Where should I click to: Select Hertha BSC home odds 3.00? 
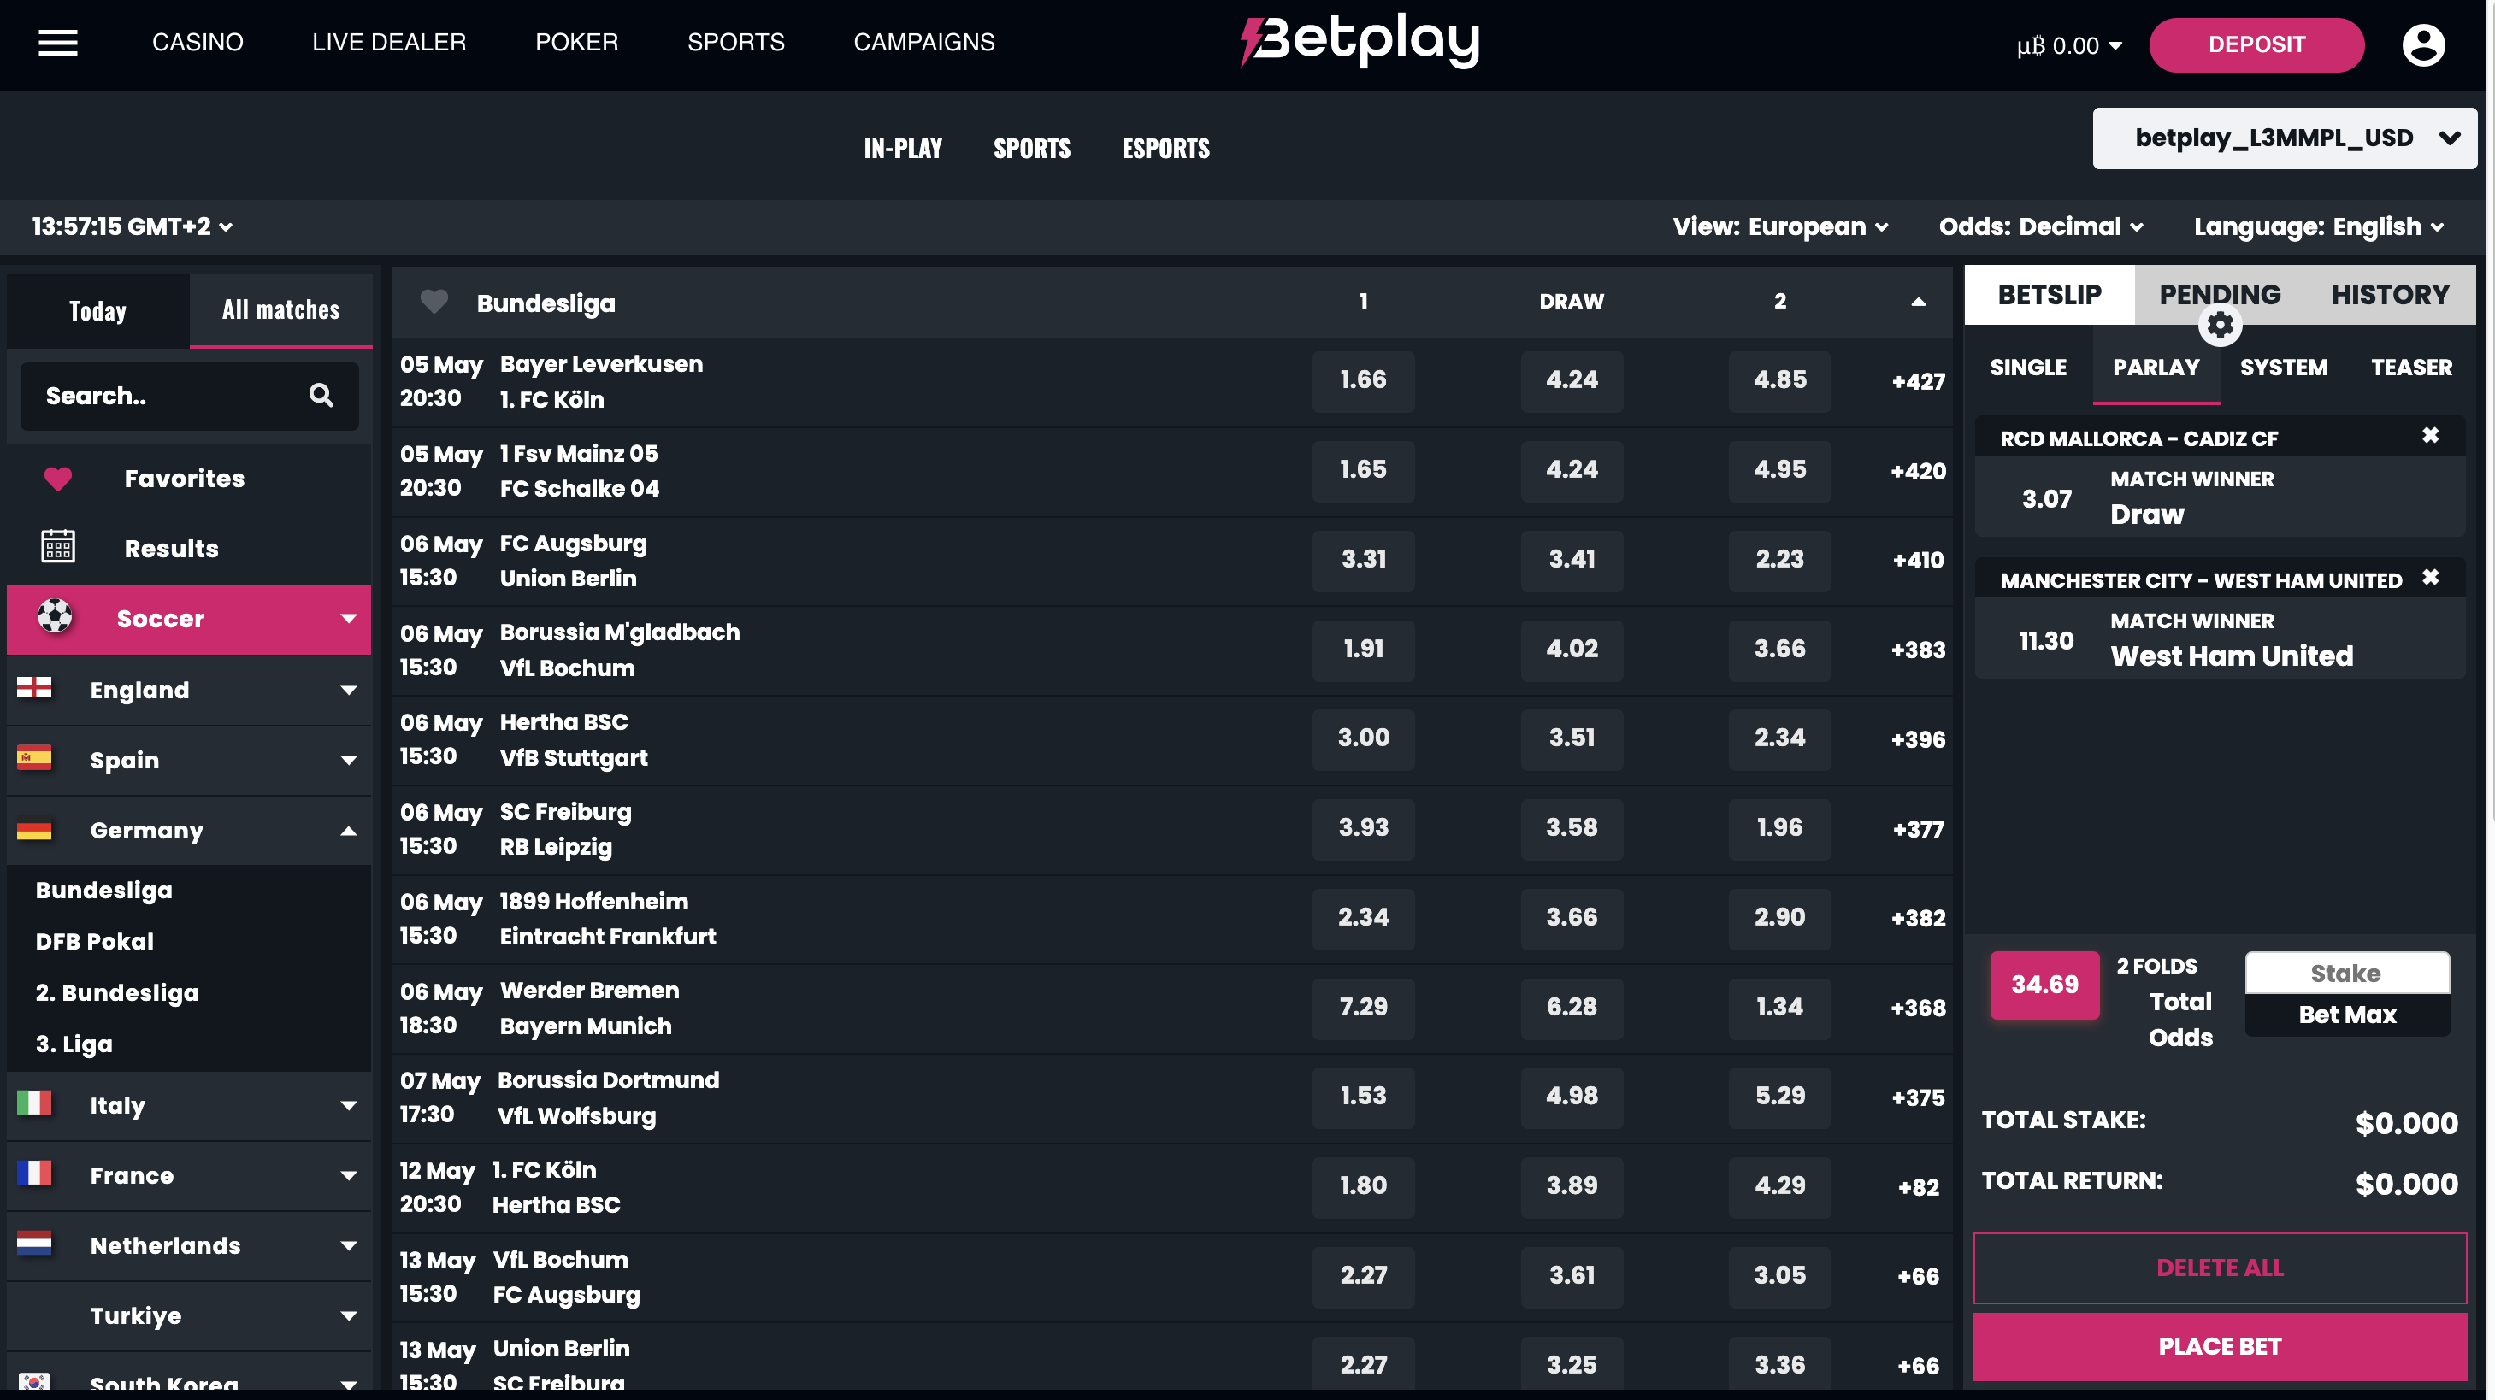tap(1363, 738)
